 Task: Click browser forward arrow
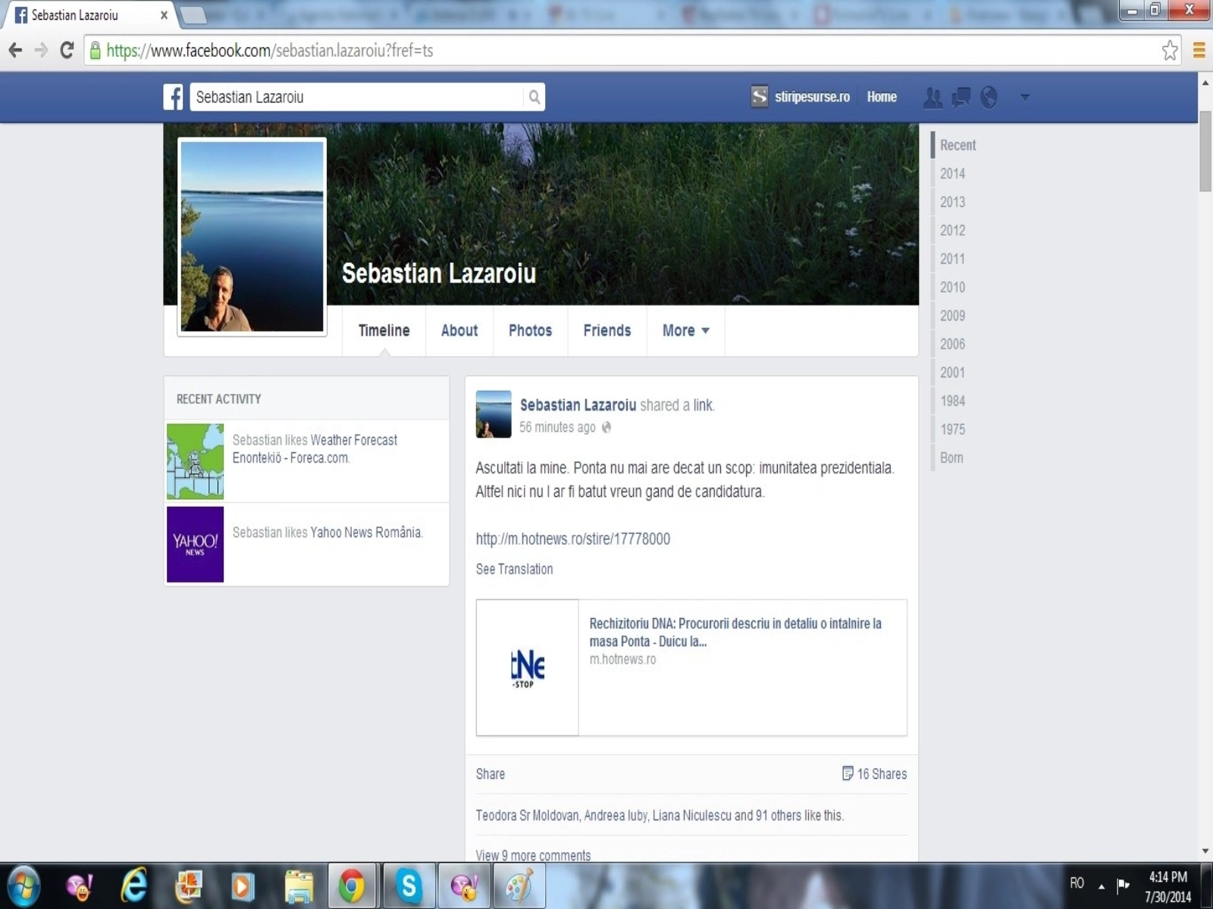[41, 51]
